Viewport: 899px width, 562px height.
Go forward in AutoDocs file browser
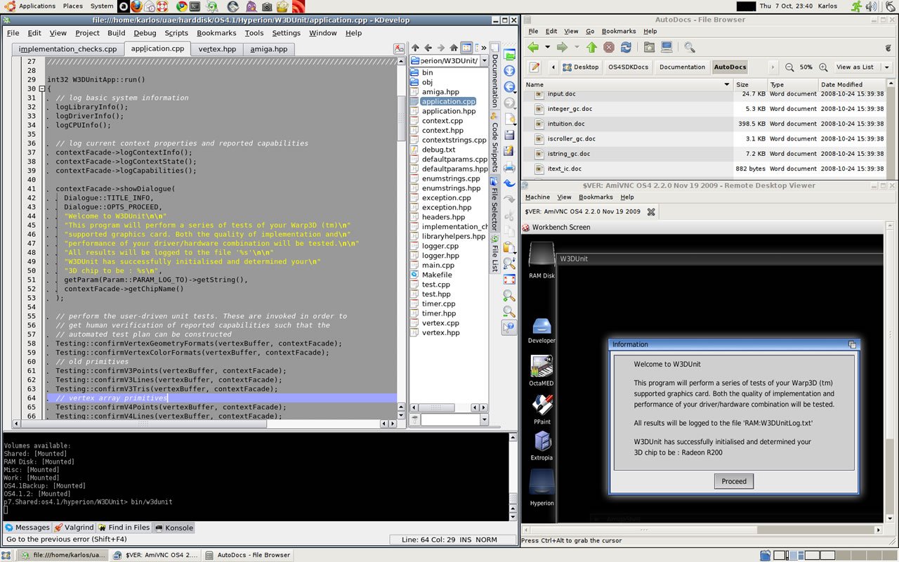(x=562, y=47)
